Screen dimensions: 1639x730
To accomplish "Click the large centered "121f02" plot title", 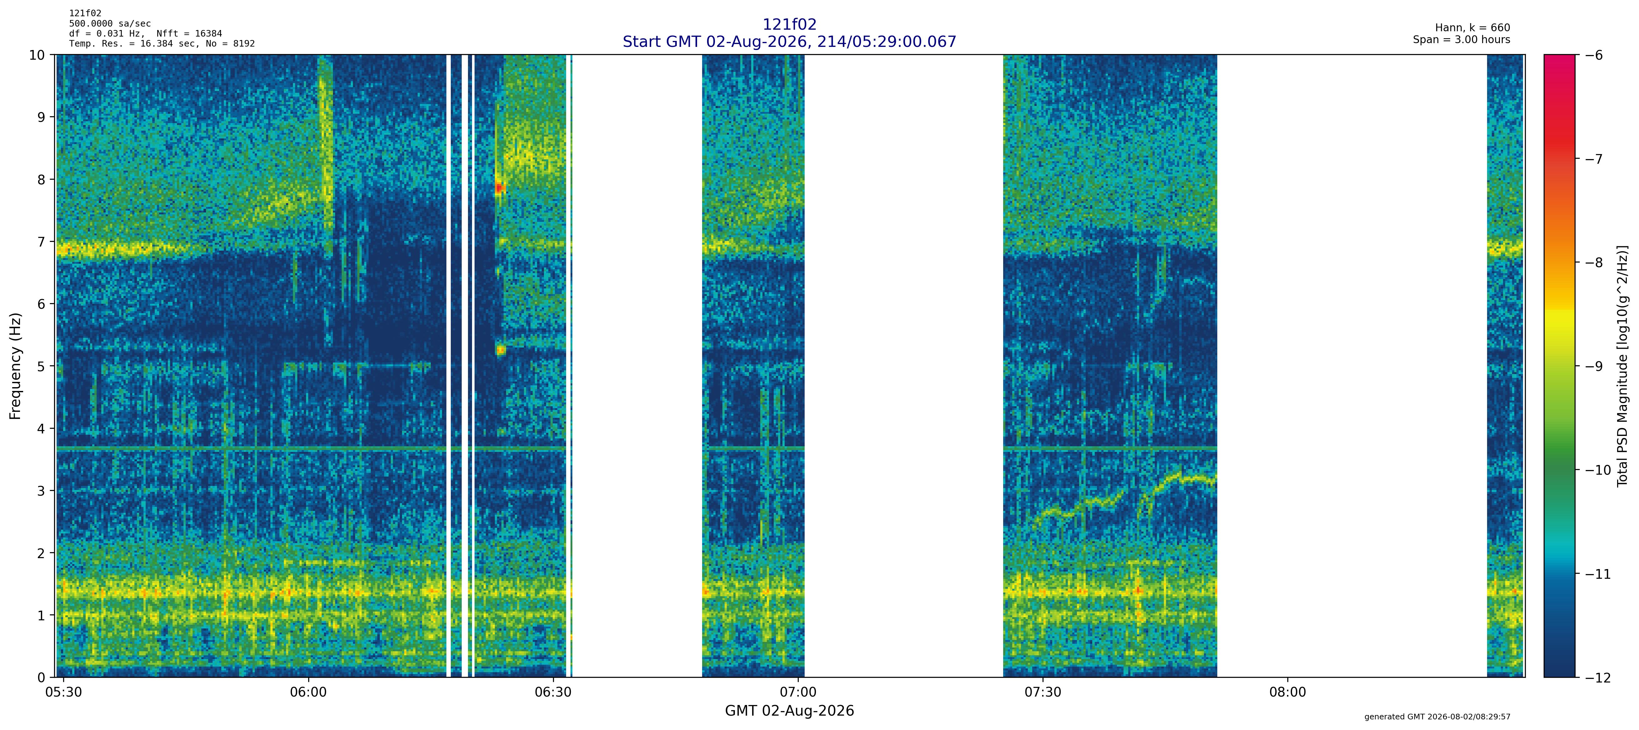I will pos(790,25).
